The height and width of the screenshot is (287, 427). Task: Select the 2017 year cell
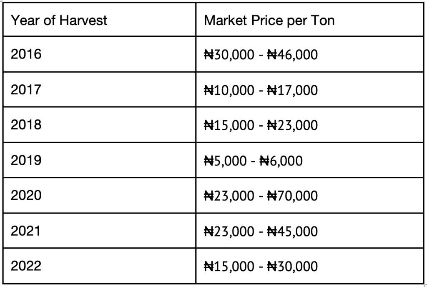99,89
